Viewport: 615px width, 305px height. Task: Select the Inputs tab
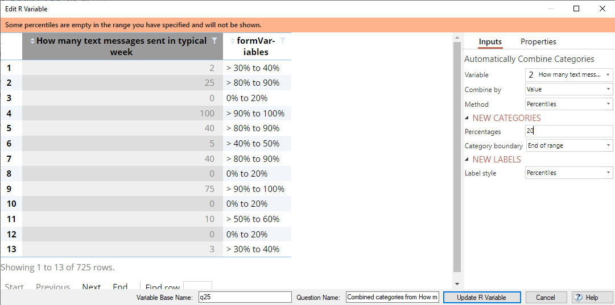pyautogui.click(x=490, y=42)
